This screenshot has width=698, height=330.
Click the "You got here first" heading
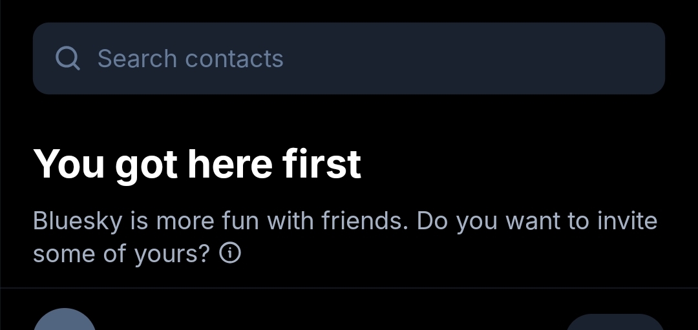point(197,163)
